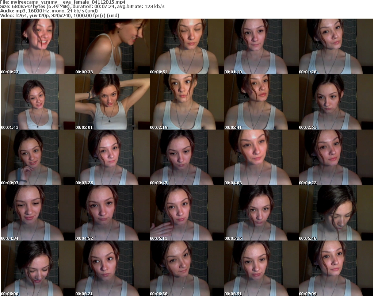Screen dimensions: 374x296
Task: Select the thumbnail timestamped 00:05:11
Action: (x=187, y=213)
